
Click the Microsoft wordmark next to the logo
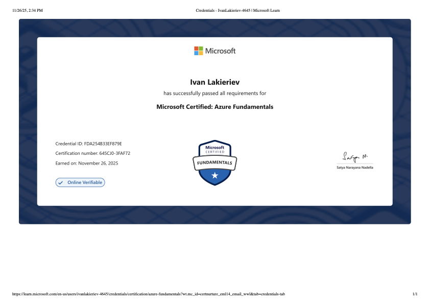click(x=220, y=51)
